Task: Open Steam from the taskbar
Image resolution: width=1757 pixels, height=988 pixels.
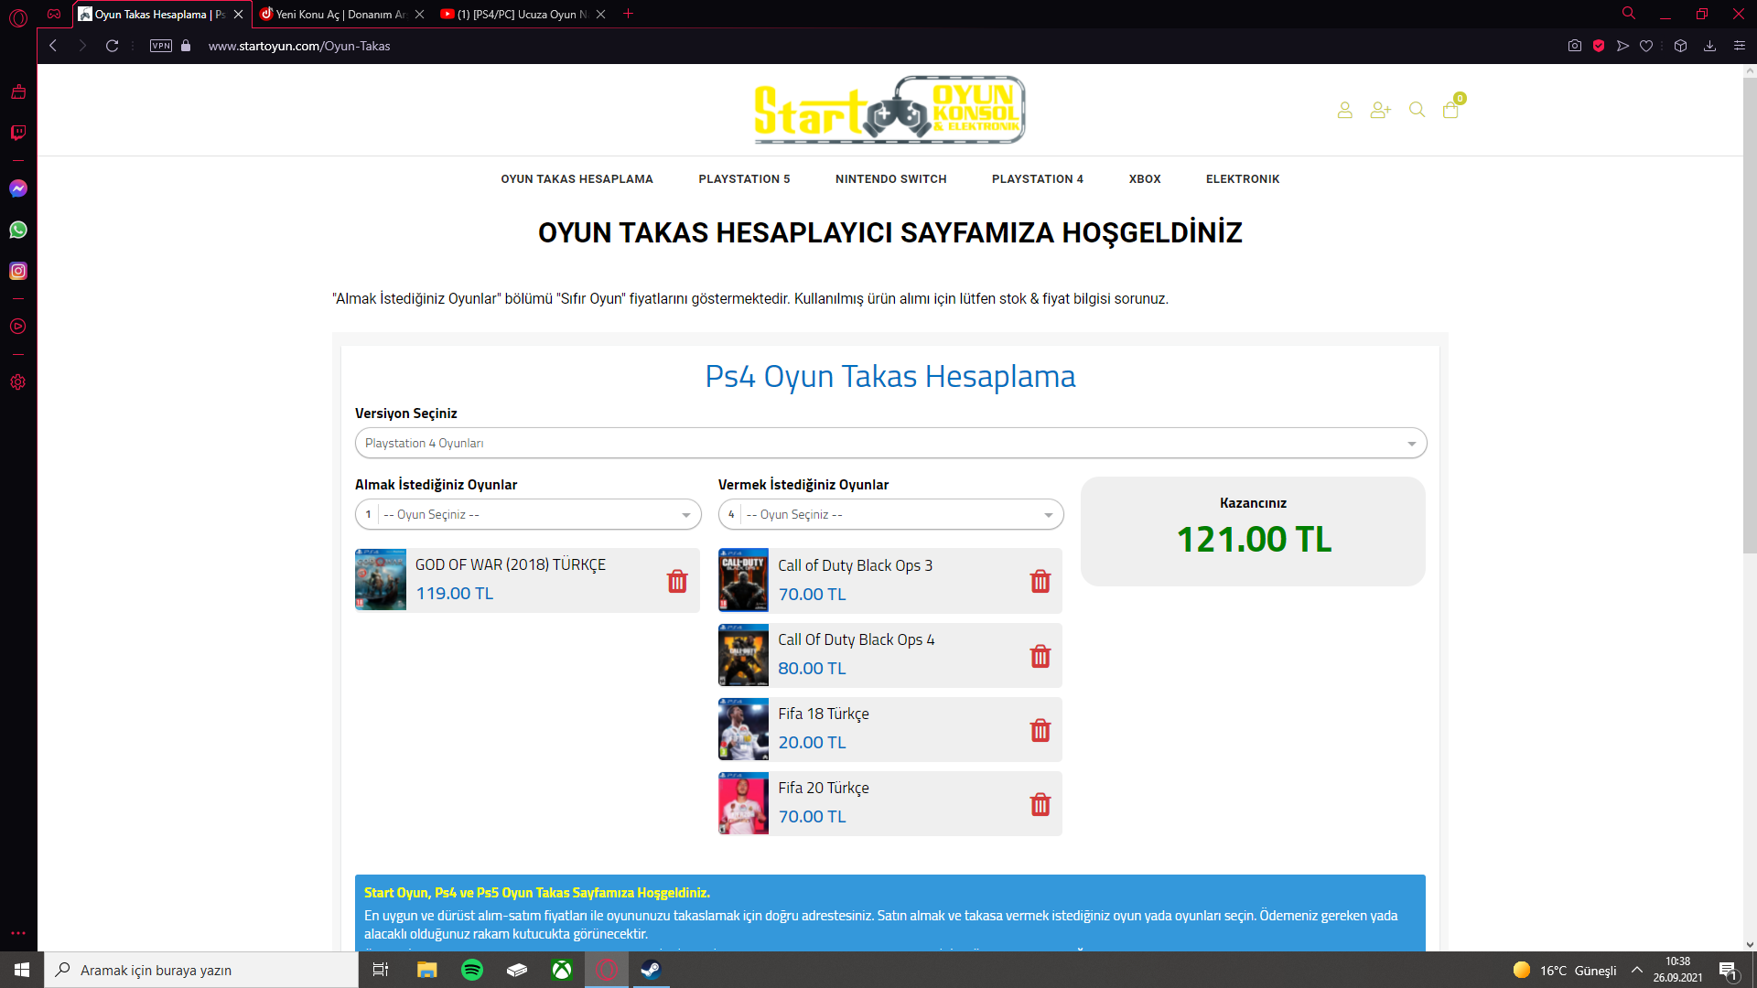Action: coord(651,970)
